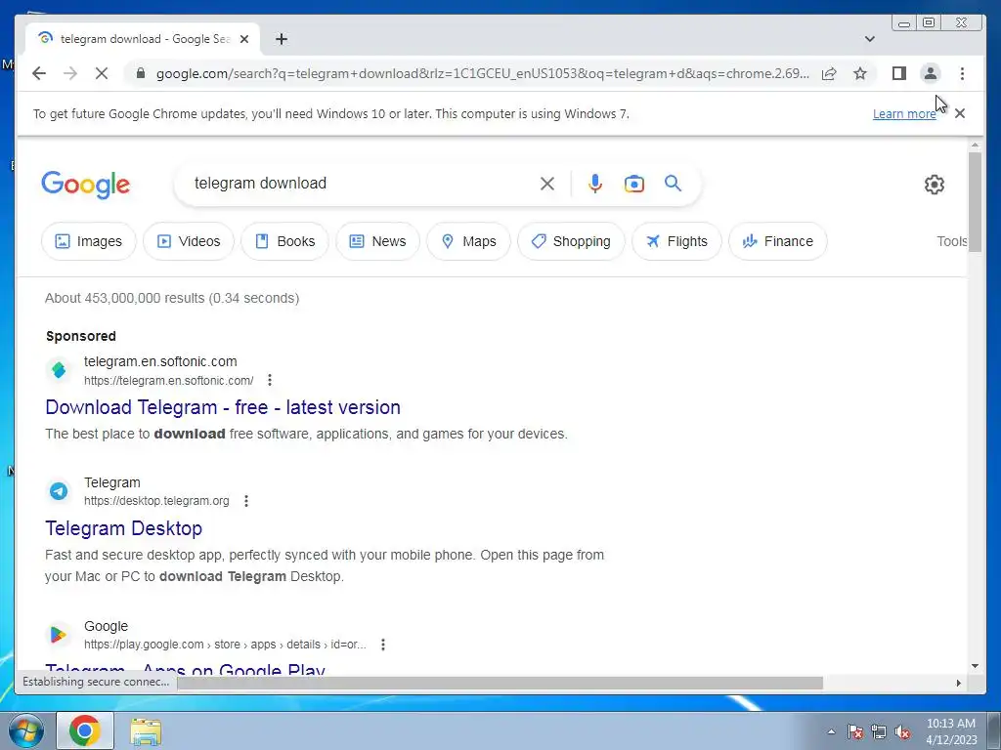Show hidden system tray icons
Image resolution: width=1001 pixels, height=750 pixels.
tap(831, 731)
